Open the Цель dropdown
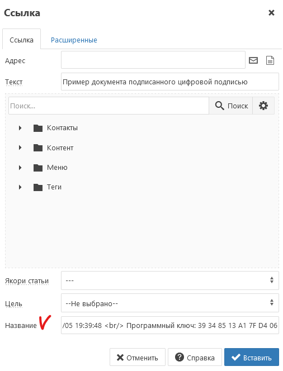This screenshot has height=371, width=283. coord(170,303)
